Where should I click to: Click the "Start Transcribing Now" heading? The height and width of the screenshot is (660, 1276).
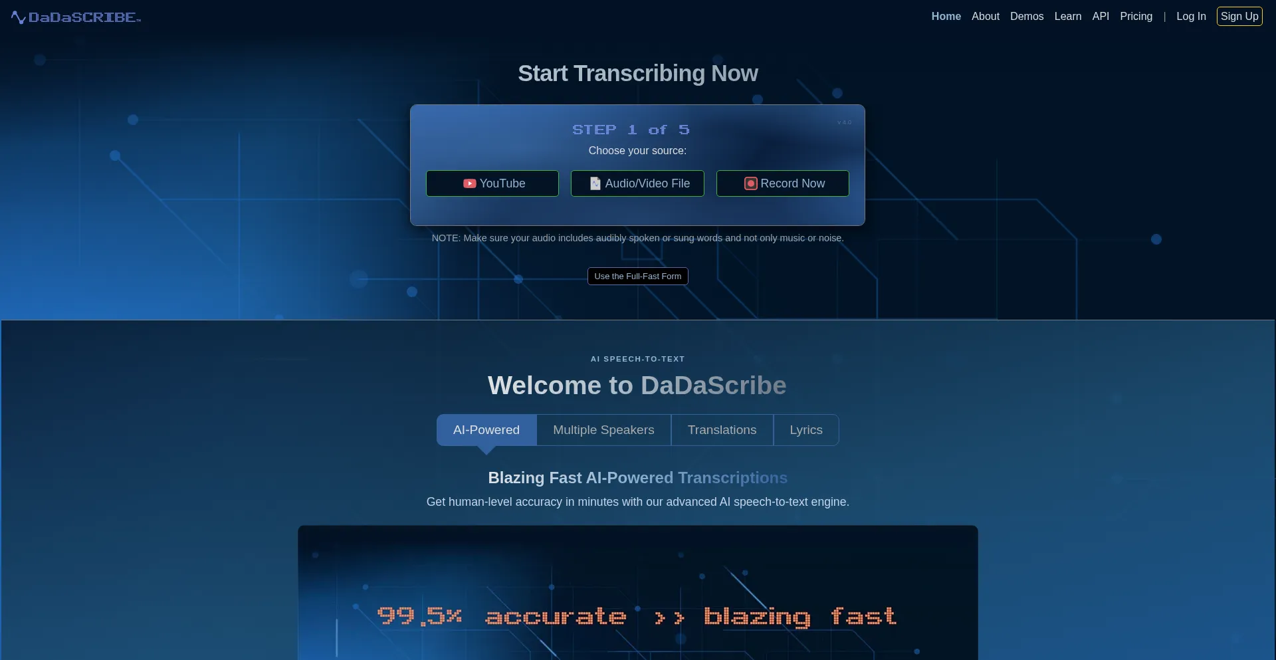[637, 73]
